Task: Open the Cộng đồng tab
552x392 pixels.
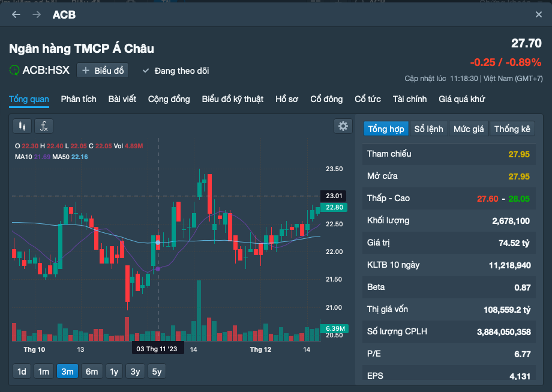Action: coord(169,99)
